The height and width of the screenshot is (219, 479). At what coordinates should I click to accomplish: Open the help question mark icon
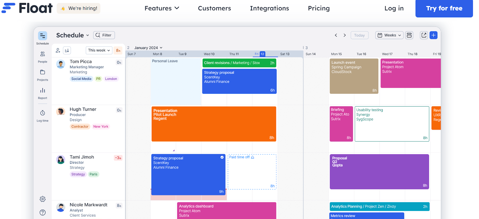point(43,212)
